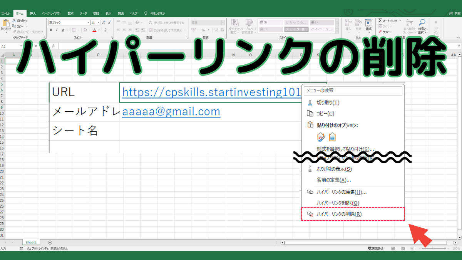Click the Format cells icon in ribbon
The height and width of the screenshot is (260, 462).
point(368,22)
